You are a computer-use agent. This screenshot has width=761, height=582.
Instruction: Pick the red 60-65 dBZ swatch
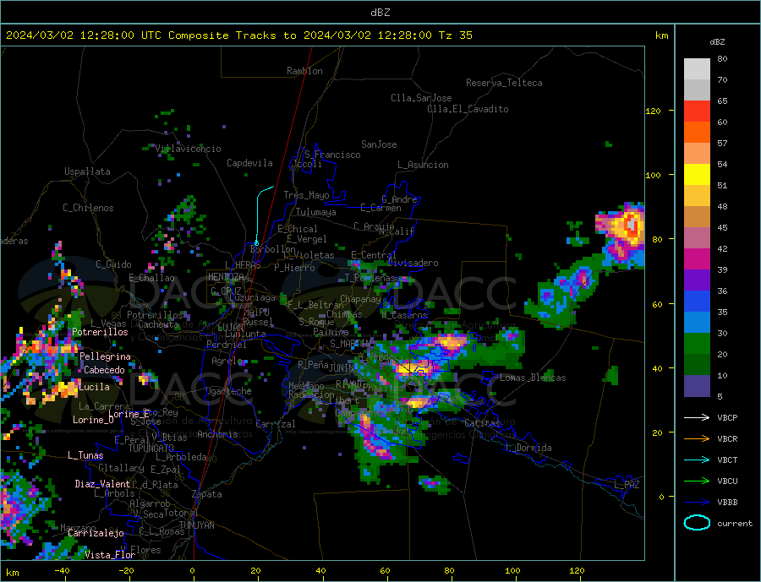click(x=697, y=111)
